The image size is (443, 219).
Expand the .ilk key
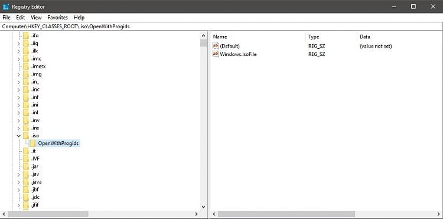click(x=19, y=51)
